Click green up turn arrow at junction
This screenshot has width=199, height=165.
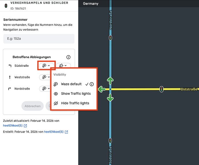110,80
